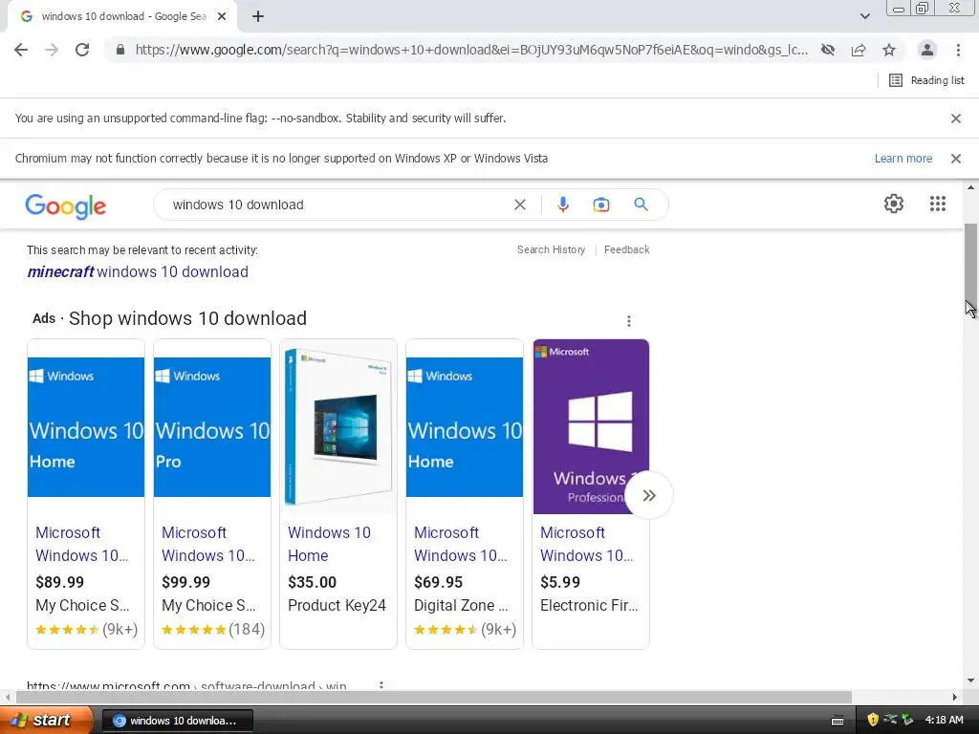Open the Chromium profile avatar
Screen dimensions: 979x734
click(x=927, y=50)
